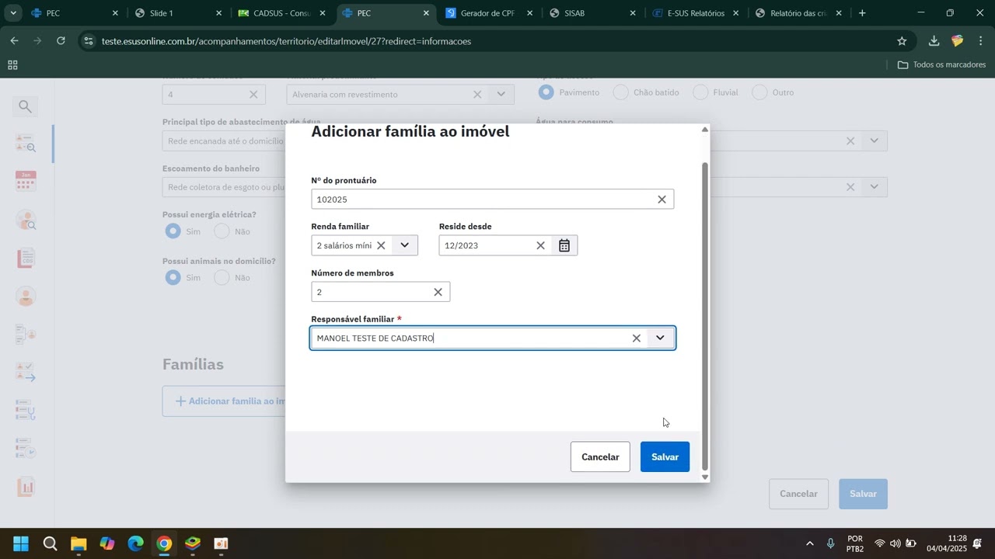This screenshot has height=559, width=995.
Task: Bookmark this page with the star
Action: tap(902, 41)
